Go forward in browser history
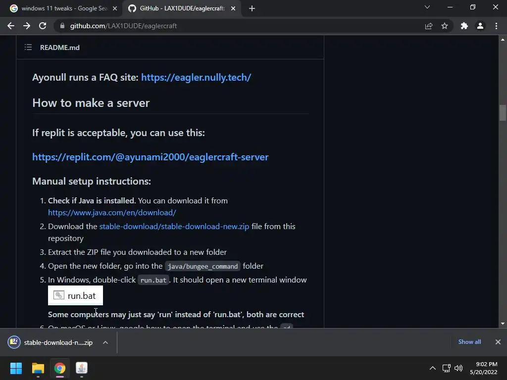The image size is (507, 380). (x=27, y=26)
